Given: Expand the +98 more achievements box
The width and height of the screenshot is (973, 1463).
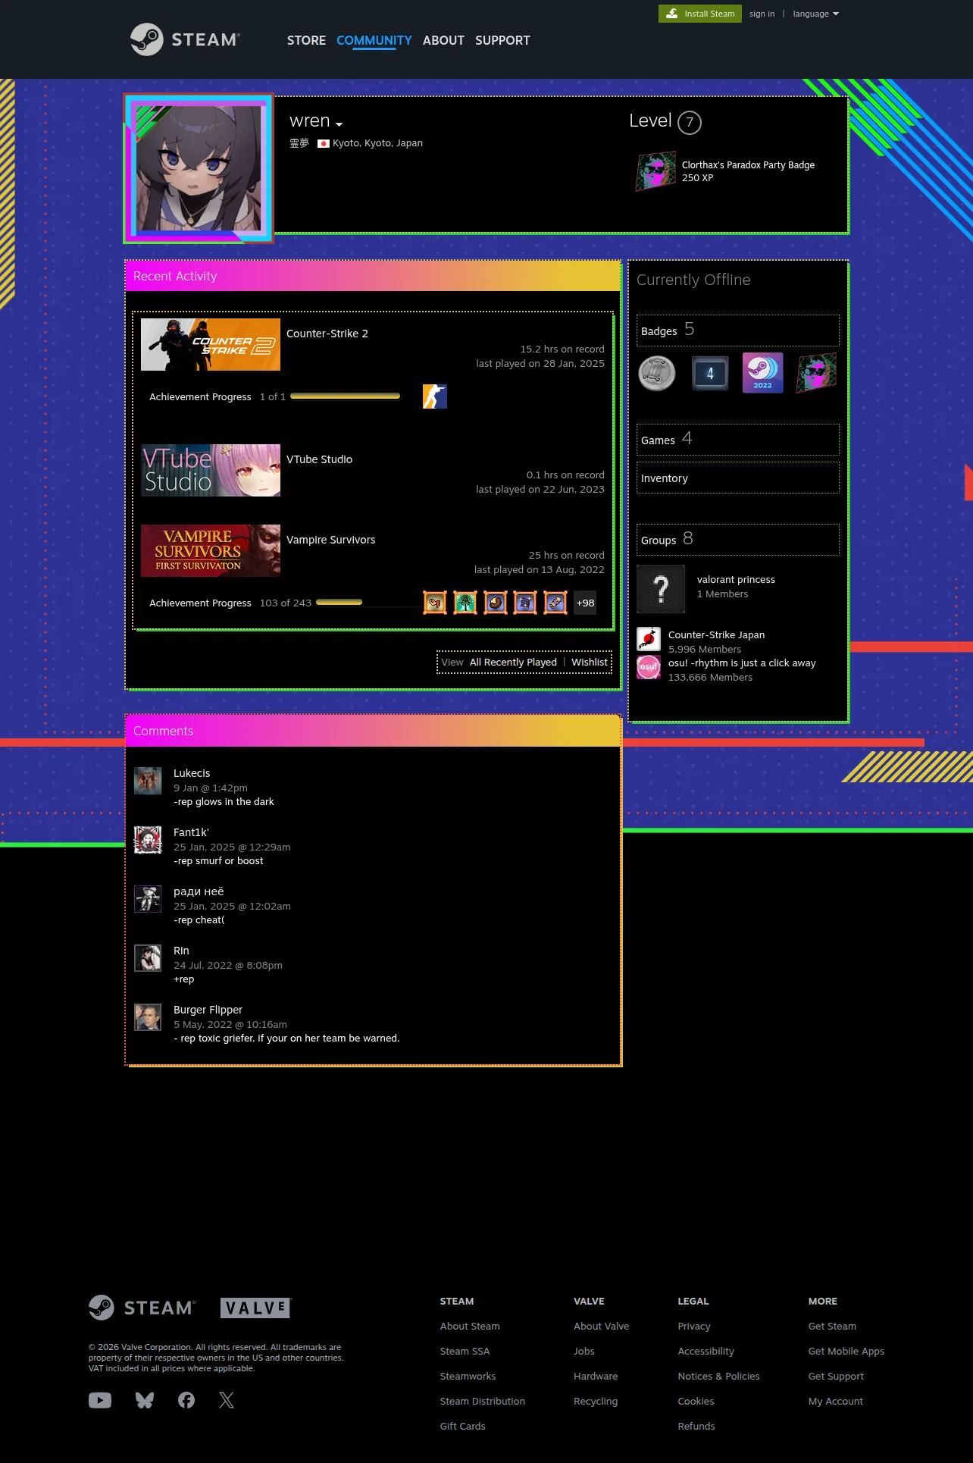Looking at the screenshot, I should click(585, 603).
